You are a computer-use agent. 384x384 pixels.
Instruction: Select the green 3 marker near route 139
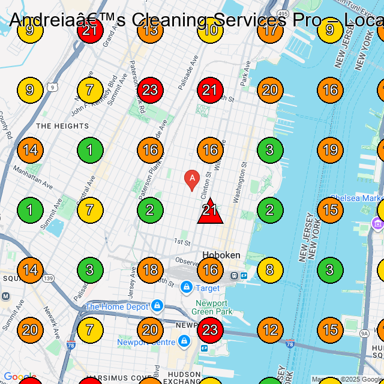pos(90,270)
